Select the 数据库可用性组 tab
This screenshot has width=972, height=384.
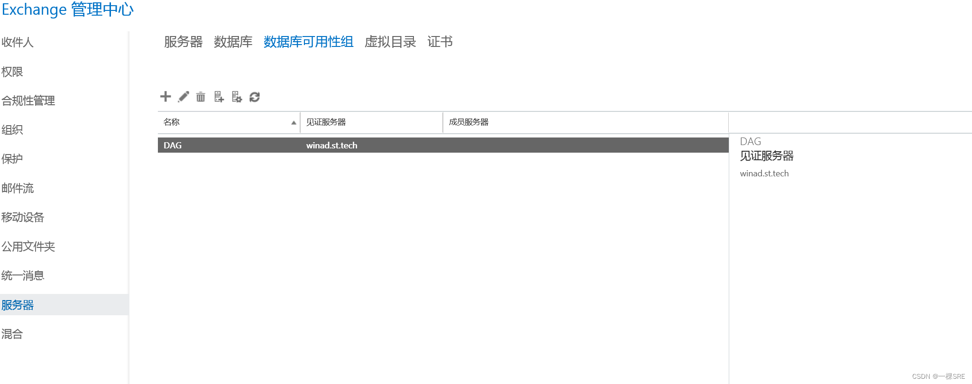pos(308,42)
